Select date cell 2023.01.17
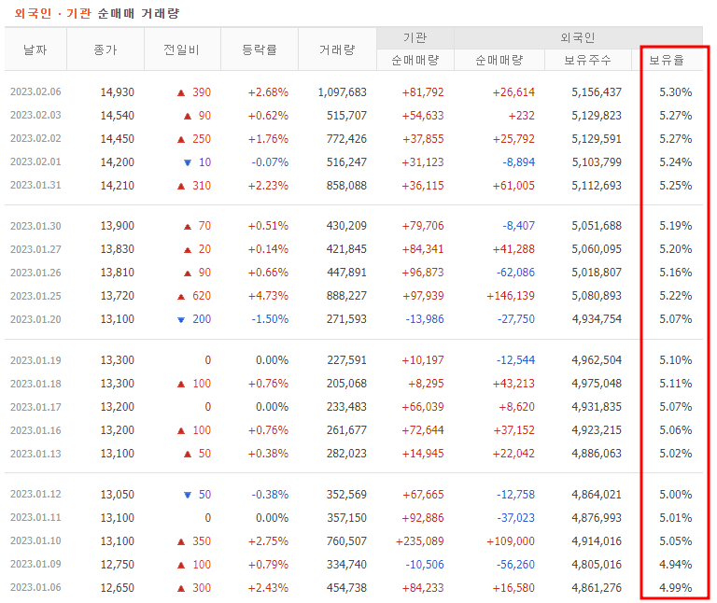This screenshot has height=603, width=717. click(x=35, y=407)
